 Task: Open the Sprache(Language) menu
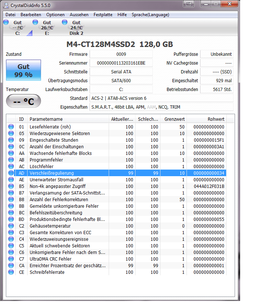pyautogui.click(x=151, y=15)
